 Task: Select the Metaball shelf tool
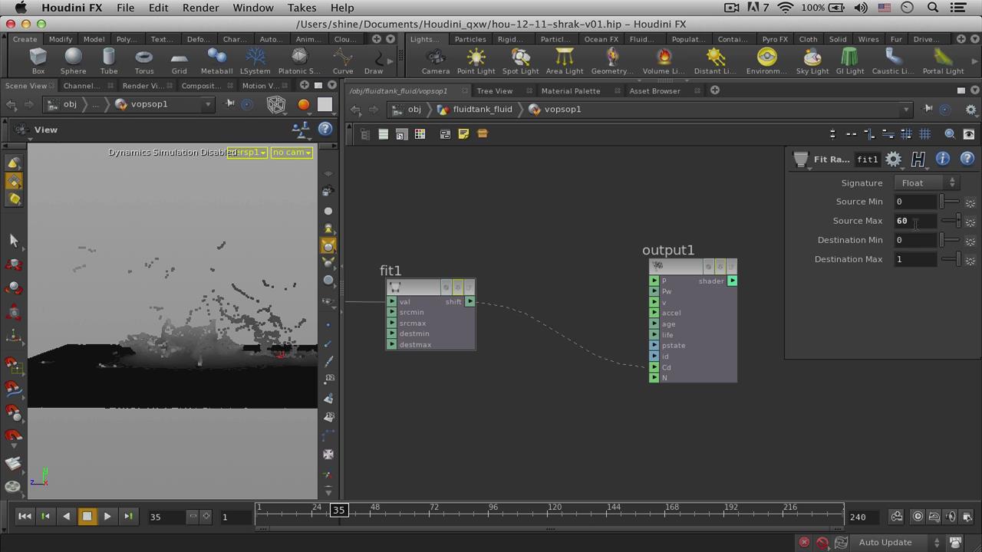(216, 61)
